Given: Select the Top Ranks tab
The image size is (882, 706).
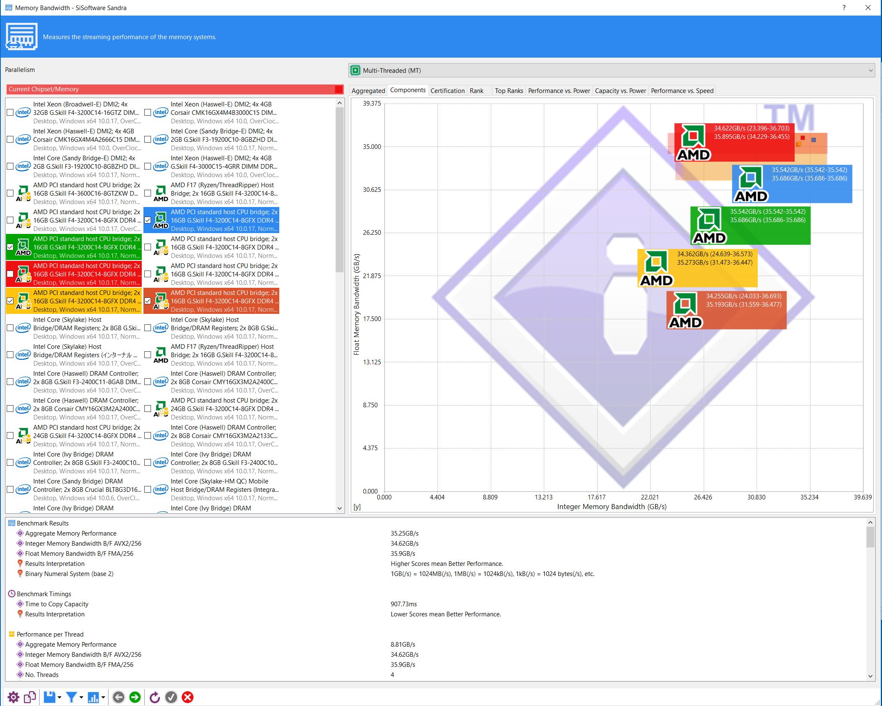Looking at the screenshot, I should pos(509,90).
